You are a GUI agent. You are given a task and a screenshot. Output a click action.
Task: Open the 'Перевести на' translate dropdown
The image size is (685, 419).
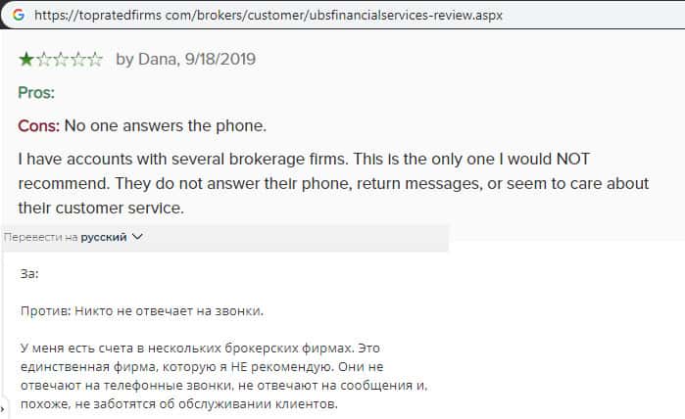click(41, 236)
